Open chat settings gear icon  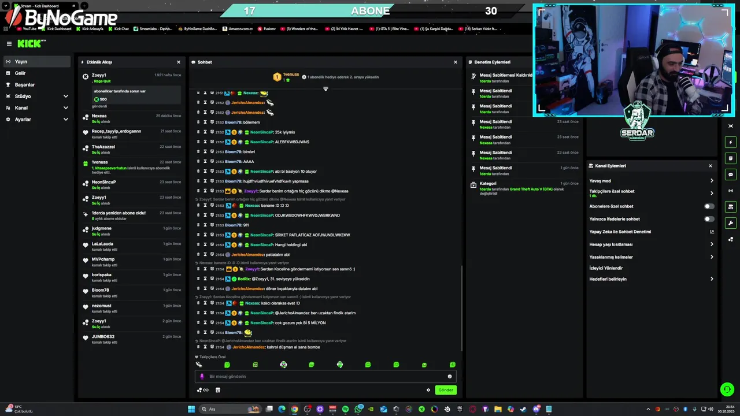[428, 390]
